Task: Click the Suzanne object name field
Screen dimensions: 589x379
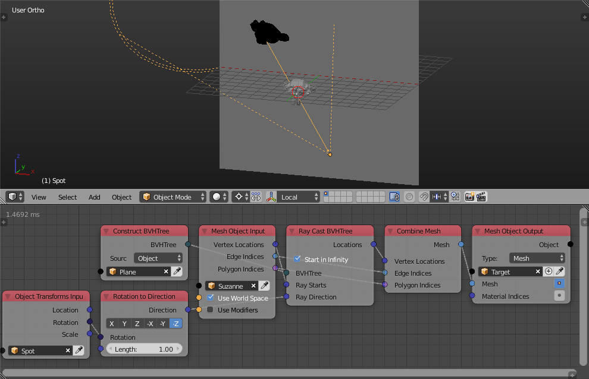Action: pyautogui.click(x=231, y=286)
